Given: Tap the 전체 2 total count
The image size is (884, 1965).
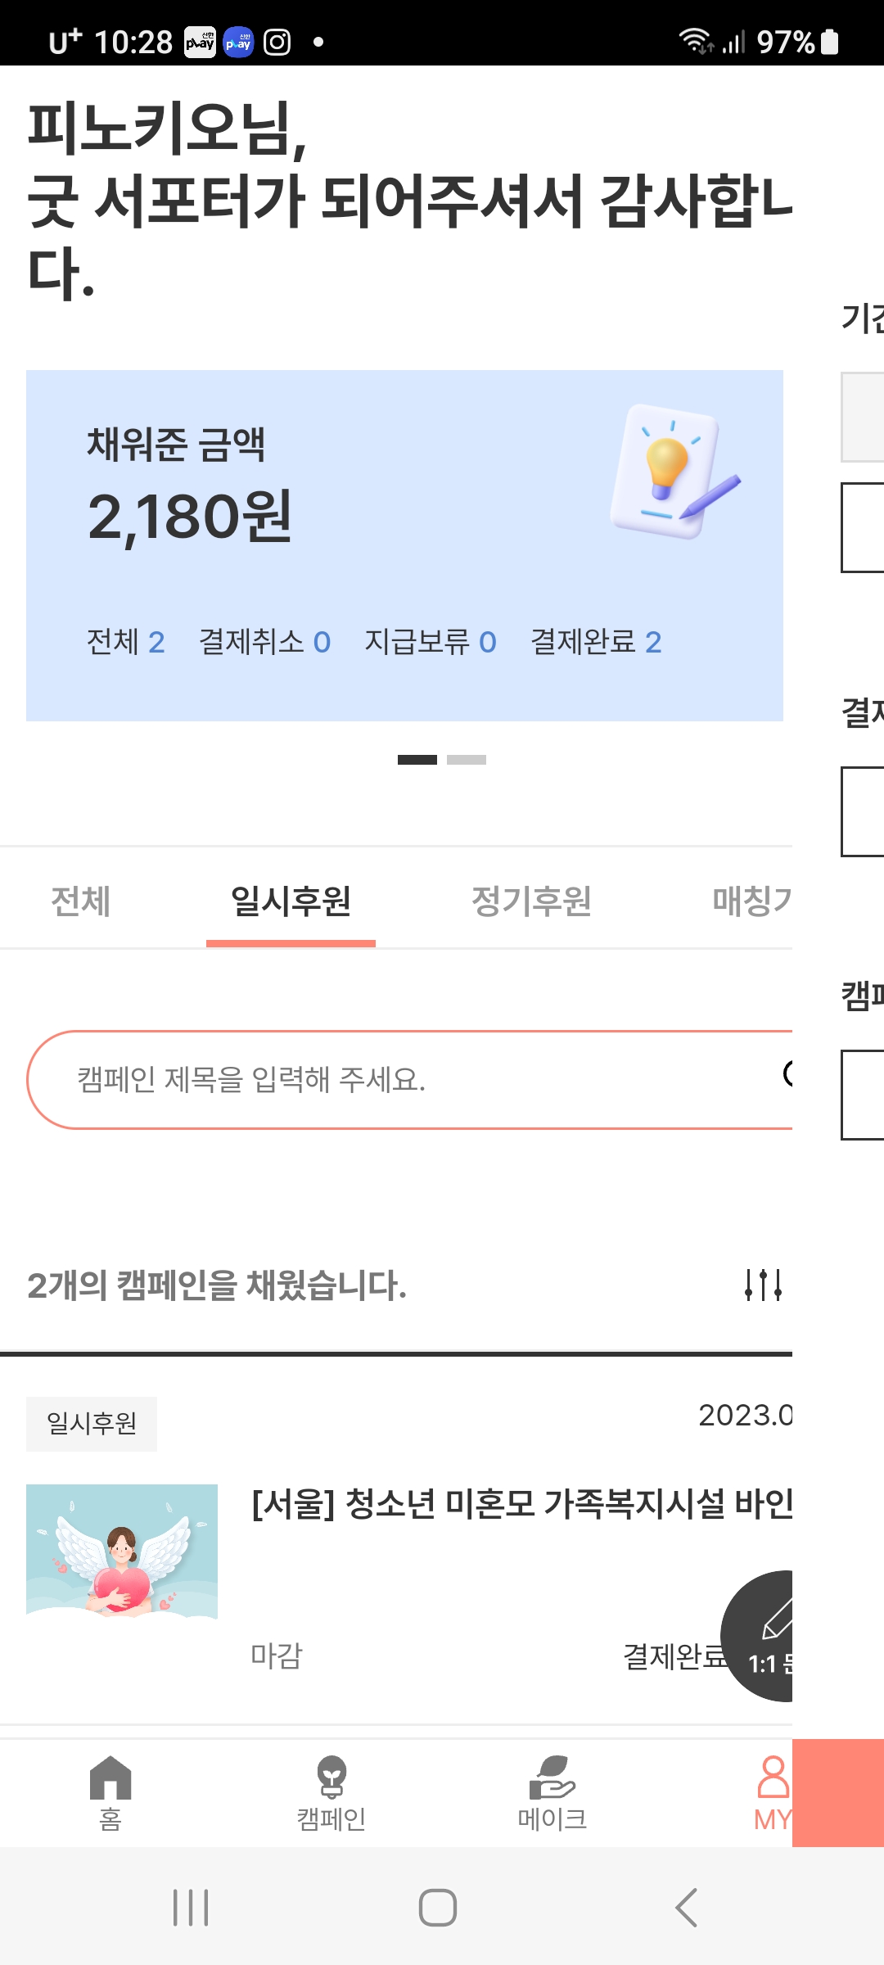Looking at the screenshot, I should click(126, 642).
